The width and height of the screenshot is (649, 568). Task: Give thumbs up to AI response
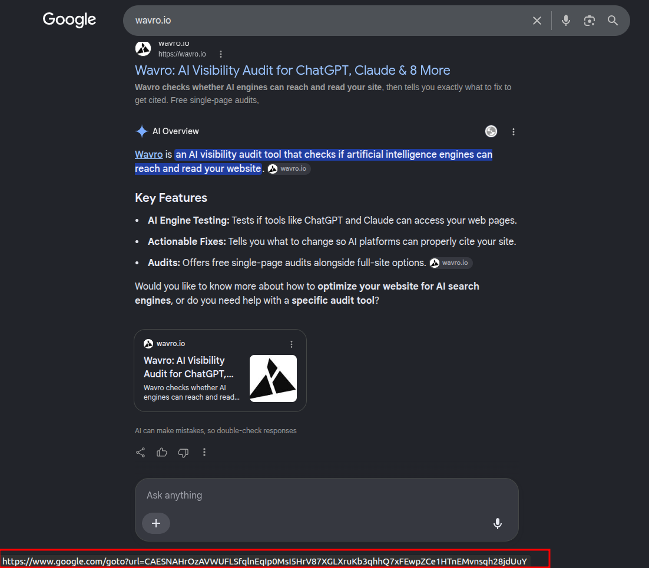pyautogui.click(x=162, y=452)
